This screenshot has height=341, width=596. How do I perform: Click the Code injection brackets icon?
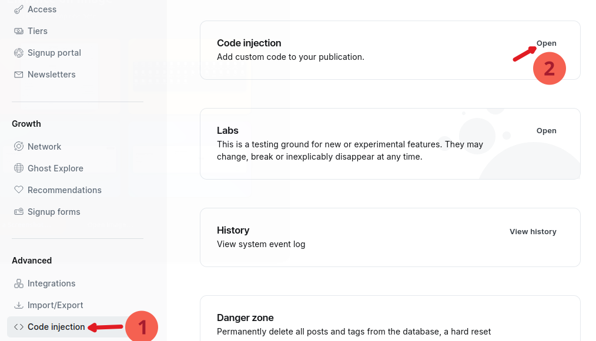pyautogui.click(x=19, y=327)
